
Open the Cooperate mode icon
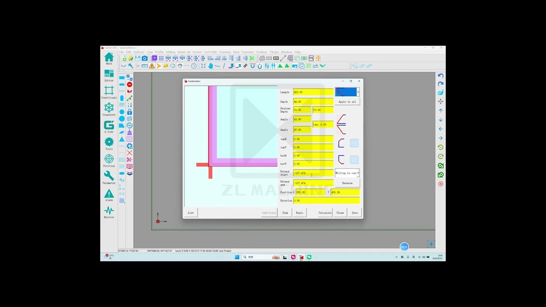tap(109, 107)
